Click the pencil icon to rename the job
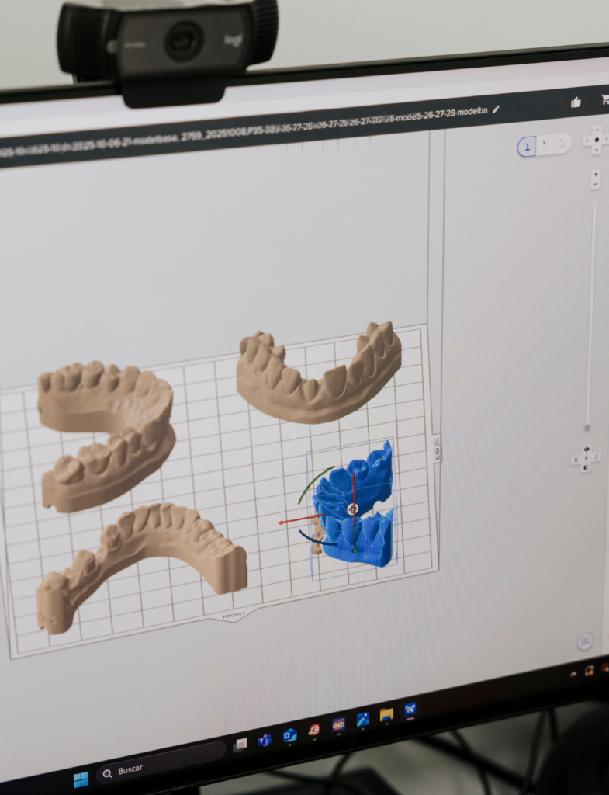The height and width of the screenshot is (795, 609). (496, 109)
